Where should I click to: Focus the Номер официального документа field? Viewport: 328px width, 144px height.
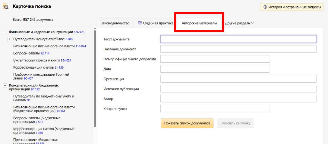(x=215, y=59)
